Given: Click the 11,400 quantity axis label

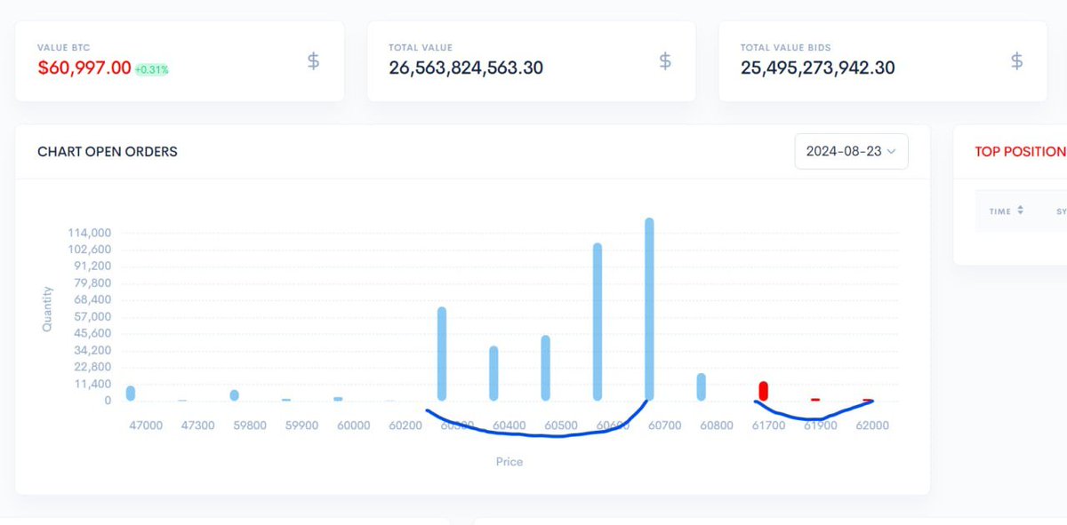Looking at the screenshot, I should [x=92, y=384].
